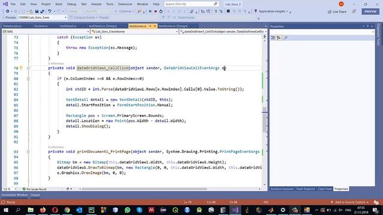
Task: Open the Live Share session
Action: click(337, 12)
